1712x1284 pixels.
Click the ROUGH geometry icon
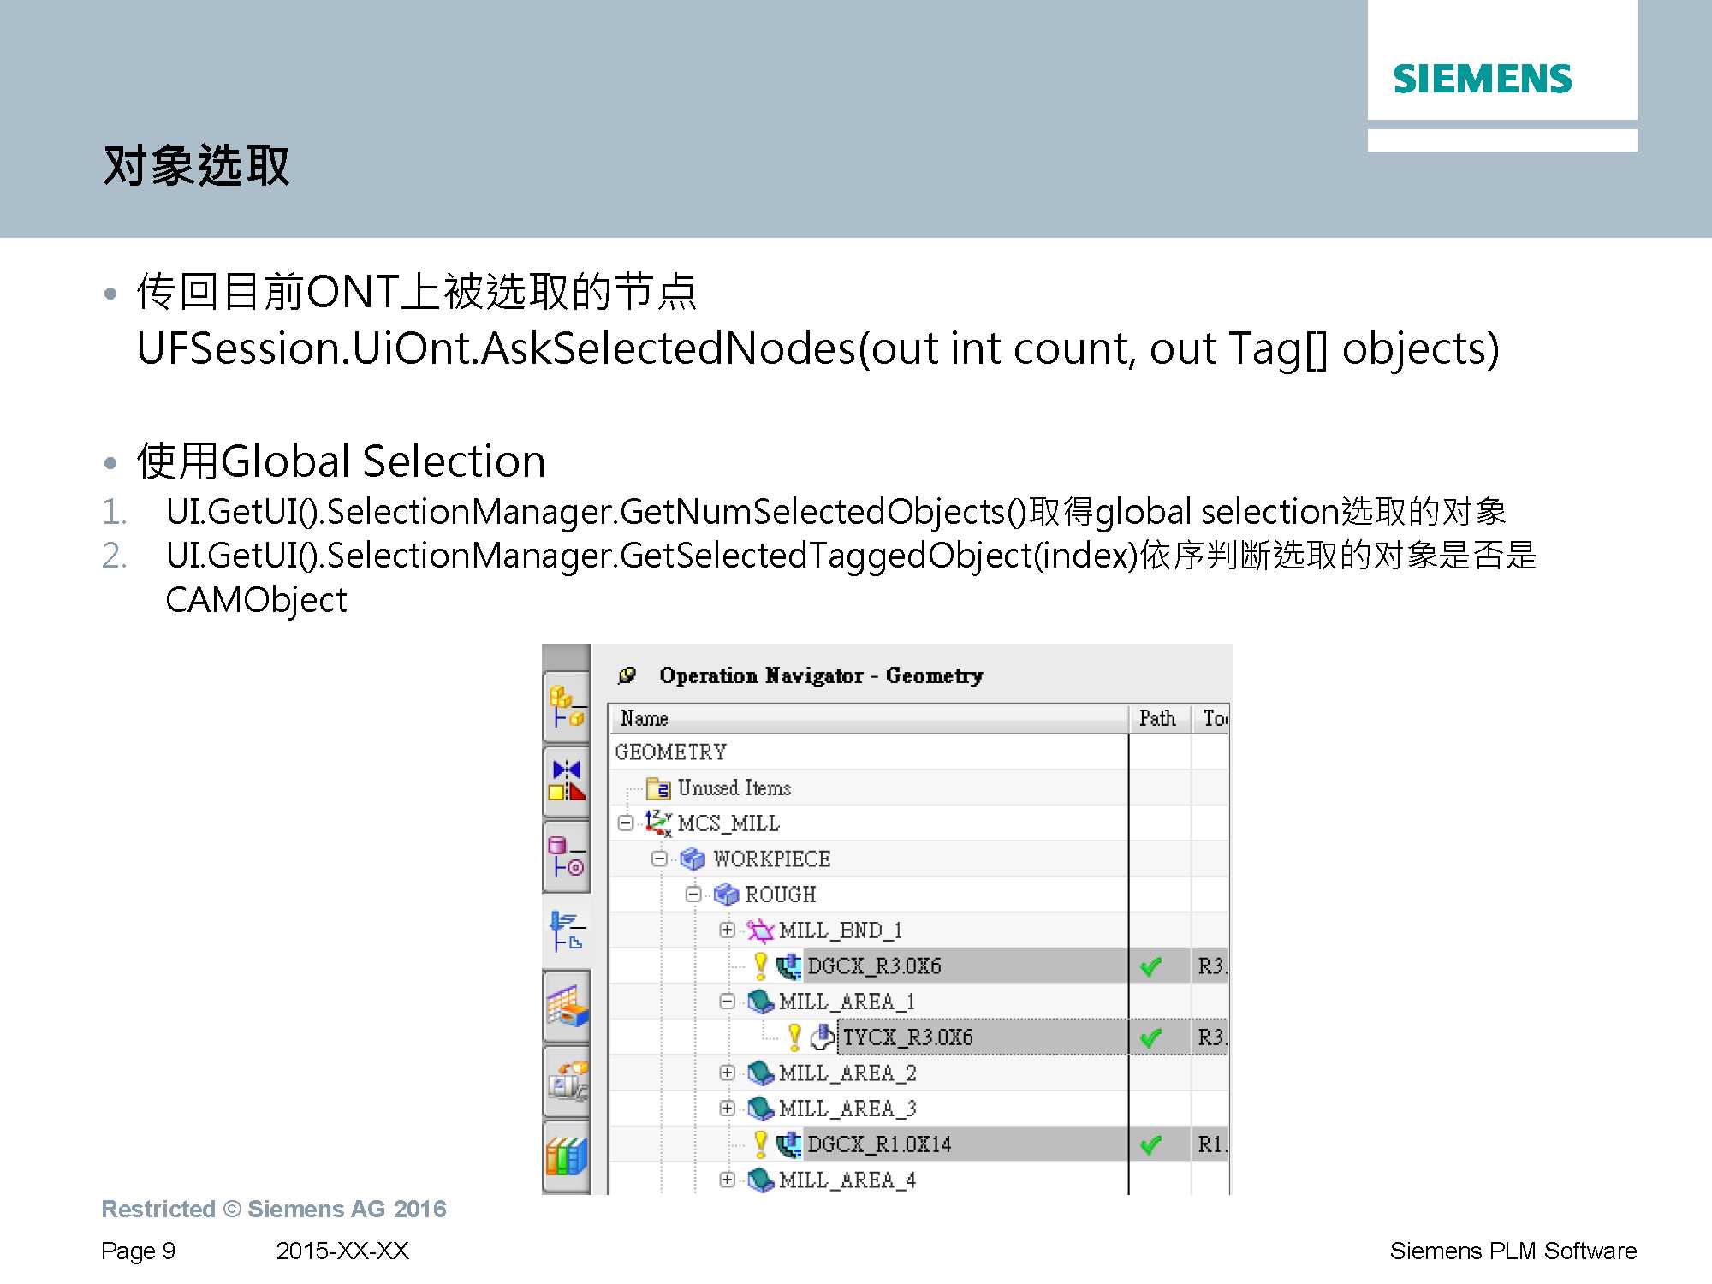coord(726,895)
